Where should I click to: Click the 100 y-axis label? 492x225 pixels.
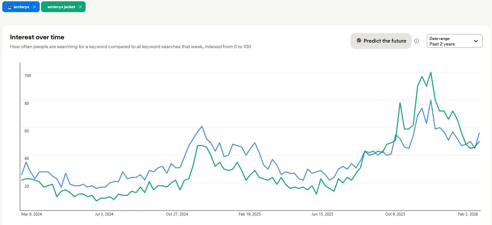click(x=28, y=76)
